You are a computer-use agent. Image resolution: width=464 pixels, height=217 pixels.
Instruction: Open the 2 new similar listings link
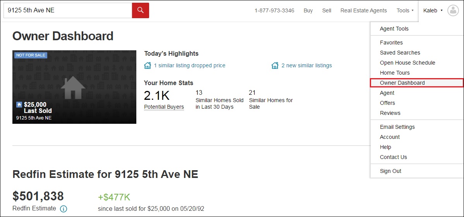point(307,65)
